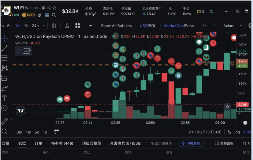Select the brush drawing tool

[x=4, y=88]
